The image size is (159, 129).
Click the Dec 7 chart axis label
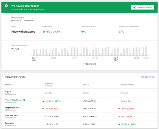point(75,58)
